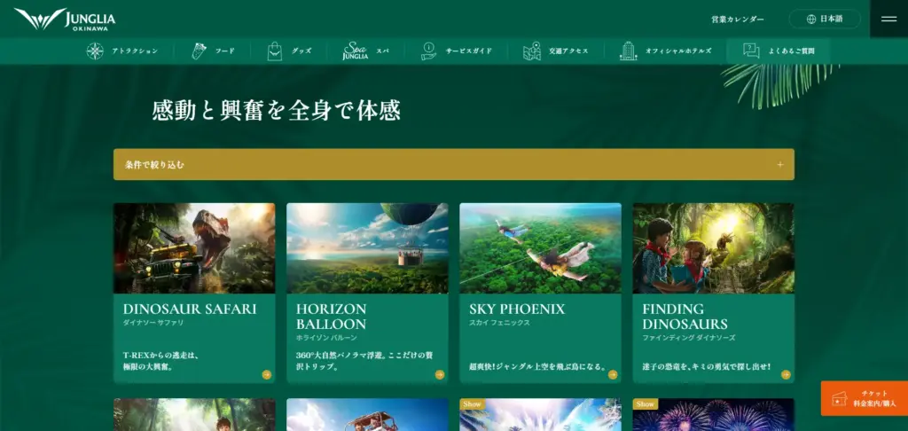
Task: Click the plus sign on filter bar
Action: (x=779, y=164)
